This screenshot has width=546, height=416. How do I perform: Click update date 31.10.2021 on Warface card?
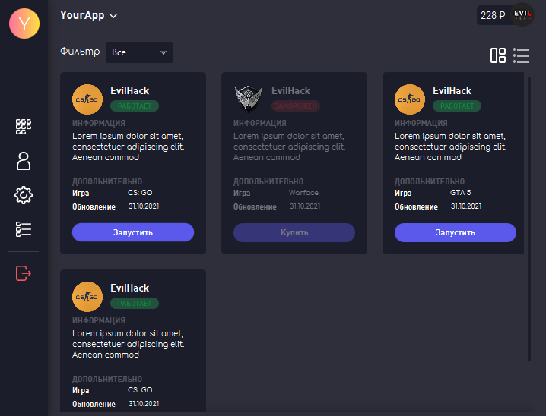point(305,206)
